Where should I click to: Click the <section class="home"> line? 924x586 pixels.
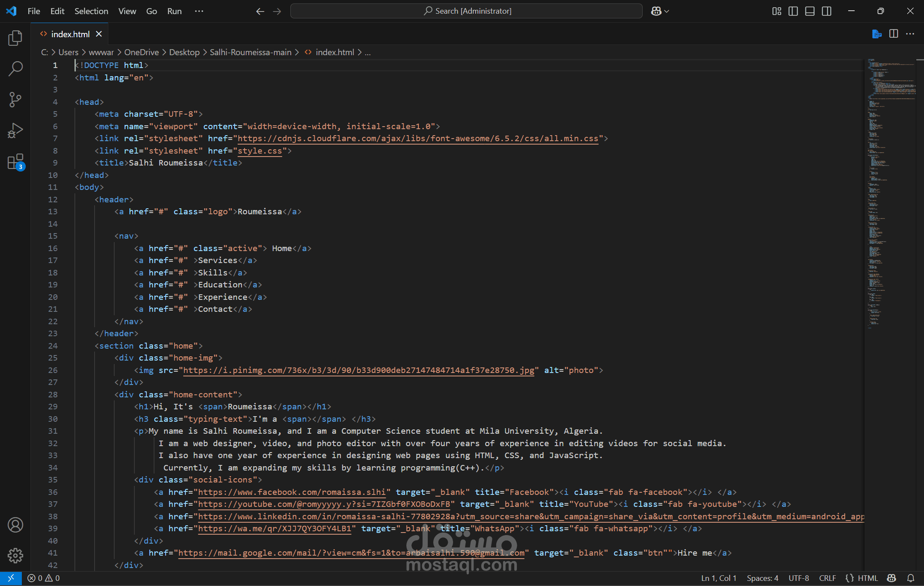[x=149, y=346]
